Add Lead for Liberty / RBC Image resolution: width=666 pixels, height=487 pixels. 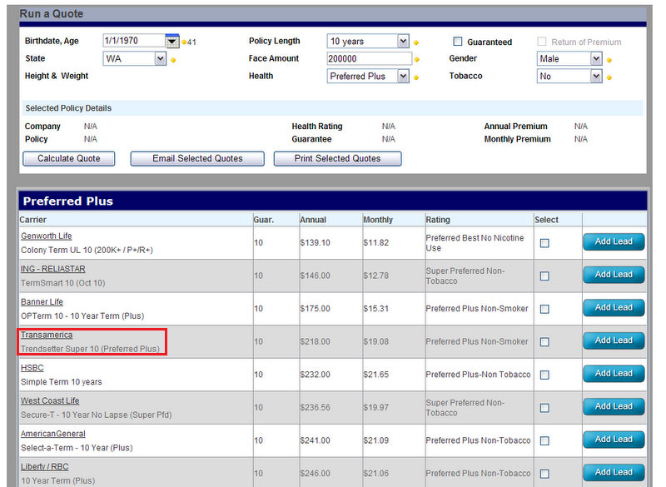614,472
